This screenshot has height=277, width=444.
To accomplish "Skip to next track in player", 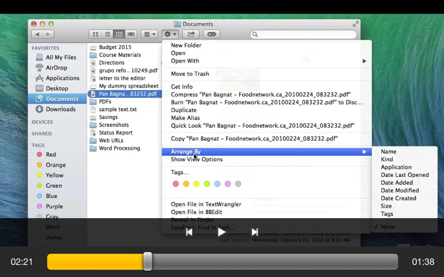I will (x=255, y=232).
